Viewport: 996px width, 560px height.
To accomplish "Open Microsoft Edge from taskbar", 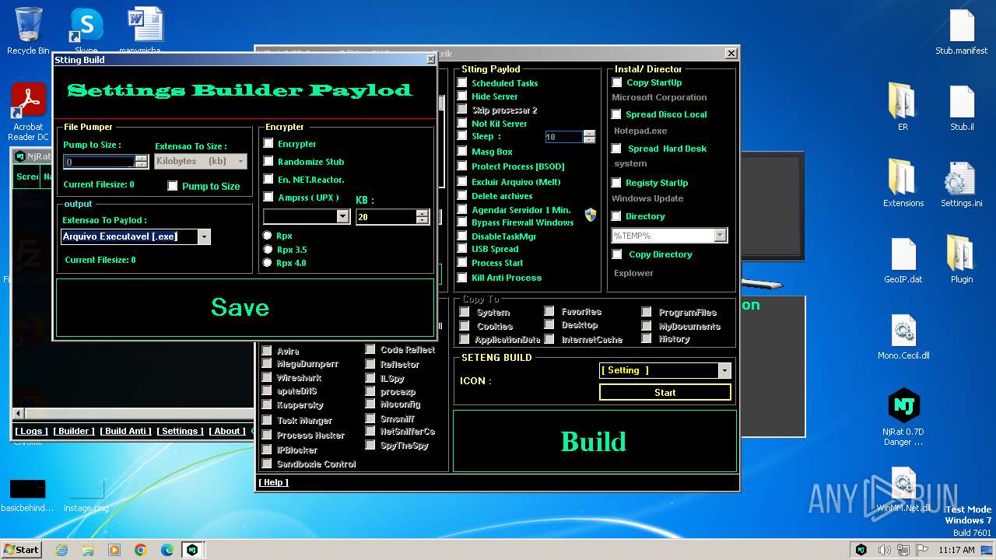I will (x=167, y=550).
